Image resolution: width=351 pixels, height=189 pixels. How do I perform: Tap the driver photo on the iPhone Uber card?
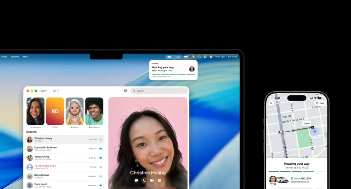click(x=273, y=179)
